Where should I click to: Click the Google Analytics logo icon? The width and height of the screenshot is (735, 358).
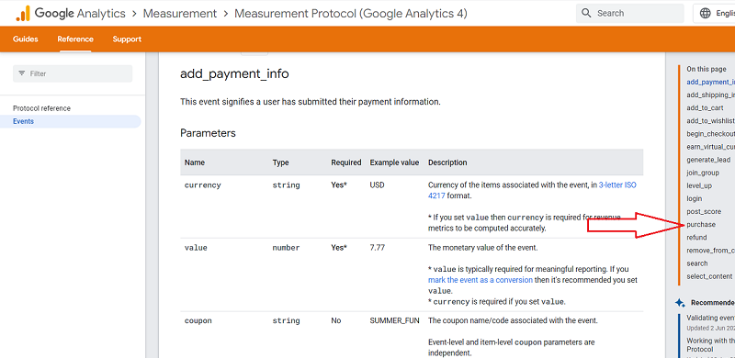(x=23, y=14)
